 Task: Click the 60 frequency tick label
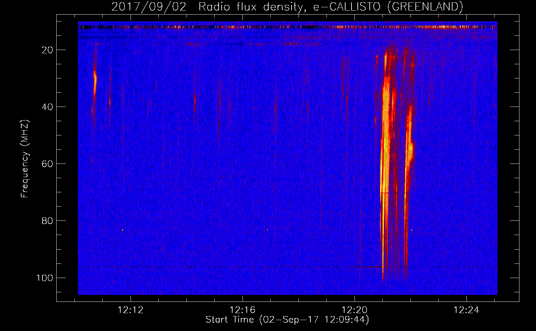pyautogui.click(x=47, y=164)
